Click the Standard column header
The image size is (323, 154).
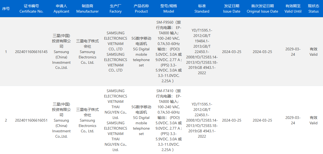(202, 9)
